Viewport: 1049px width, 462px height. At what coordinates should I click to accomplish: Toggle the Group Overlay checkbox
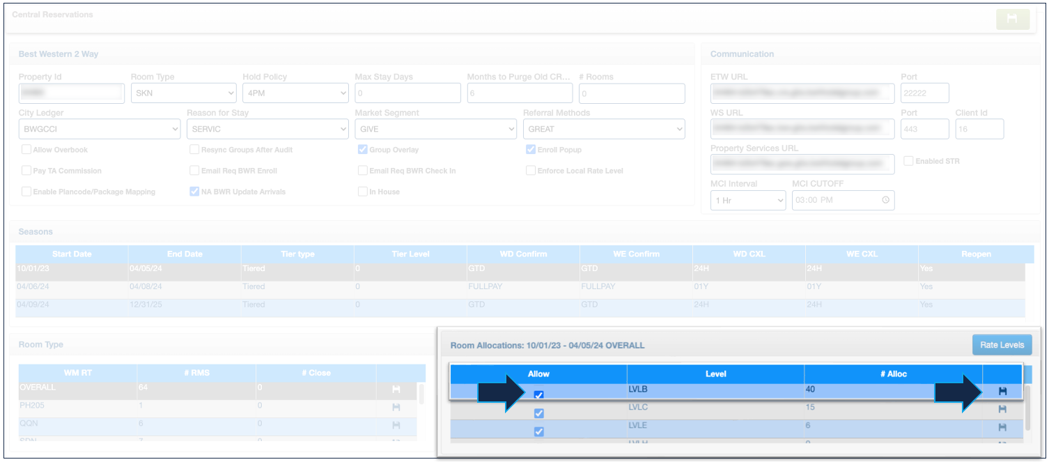363,150
